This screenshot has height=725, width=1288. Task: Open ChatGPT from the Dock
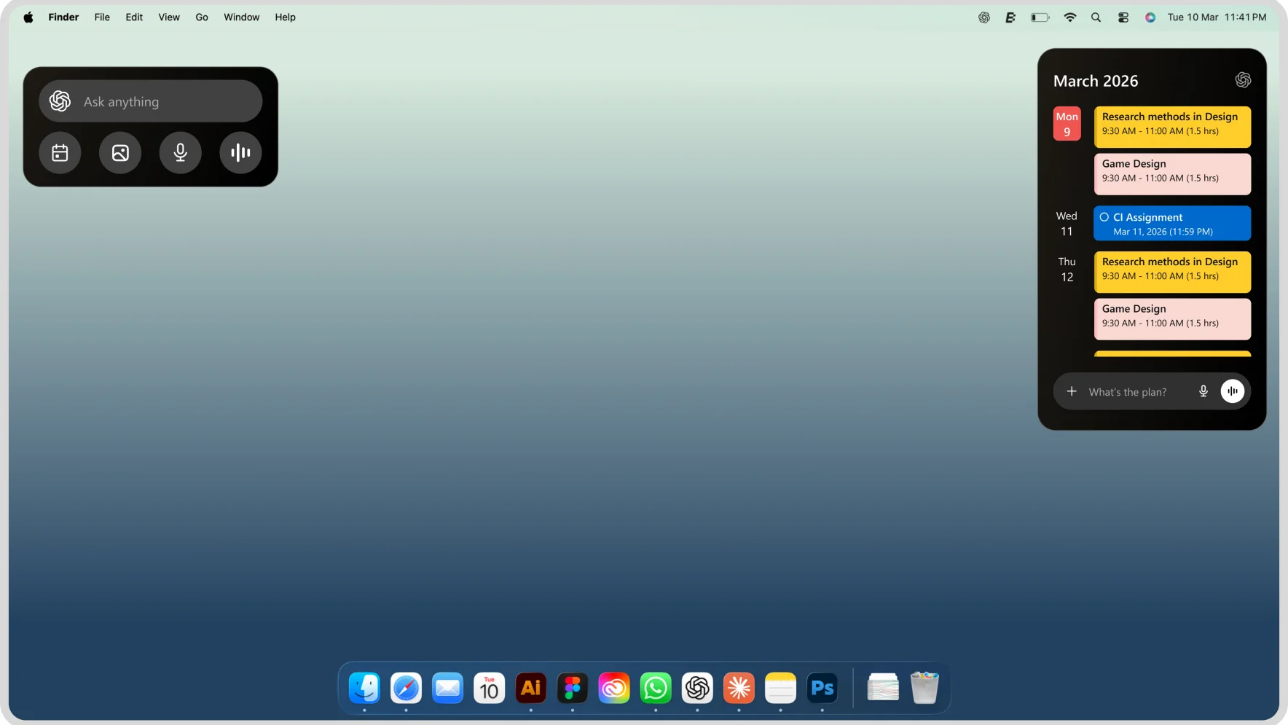pyautogui.click(x=697, y=688)
